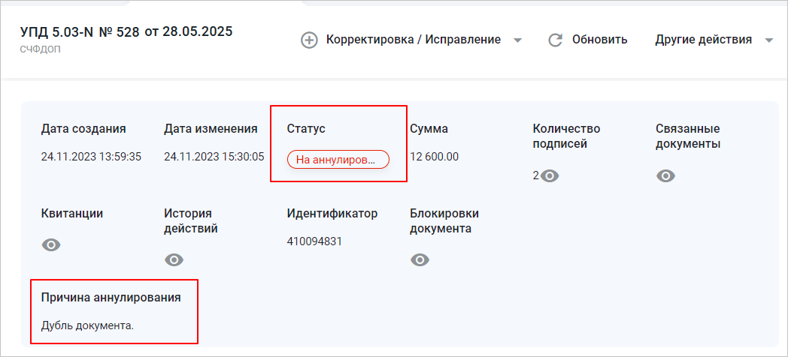Show linked documents under Связанные документы
The height and width of the screenshot is (357, 788).
click(665, 175)
